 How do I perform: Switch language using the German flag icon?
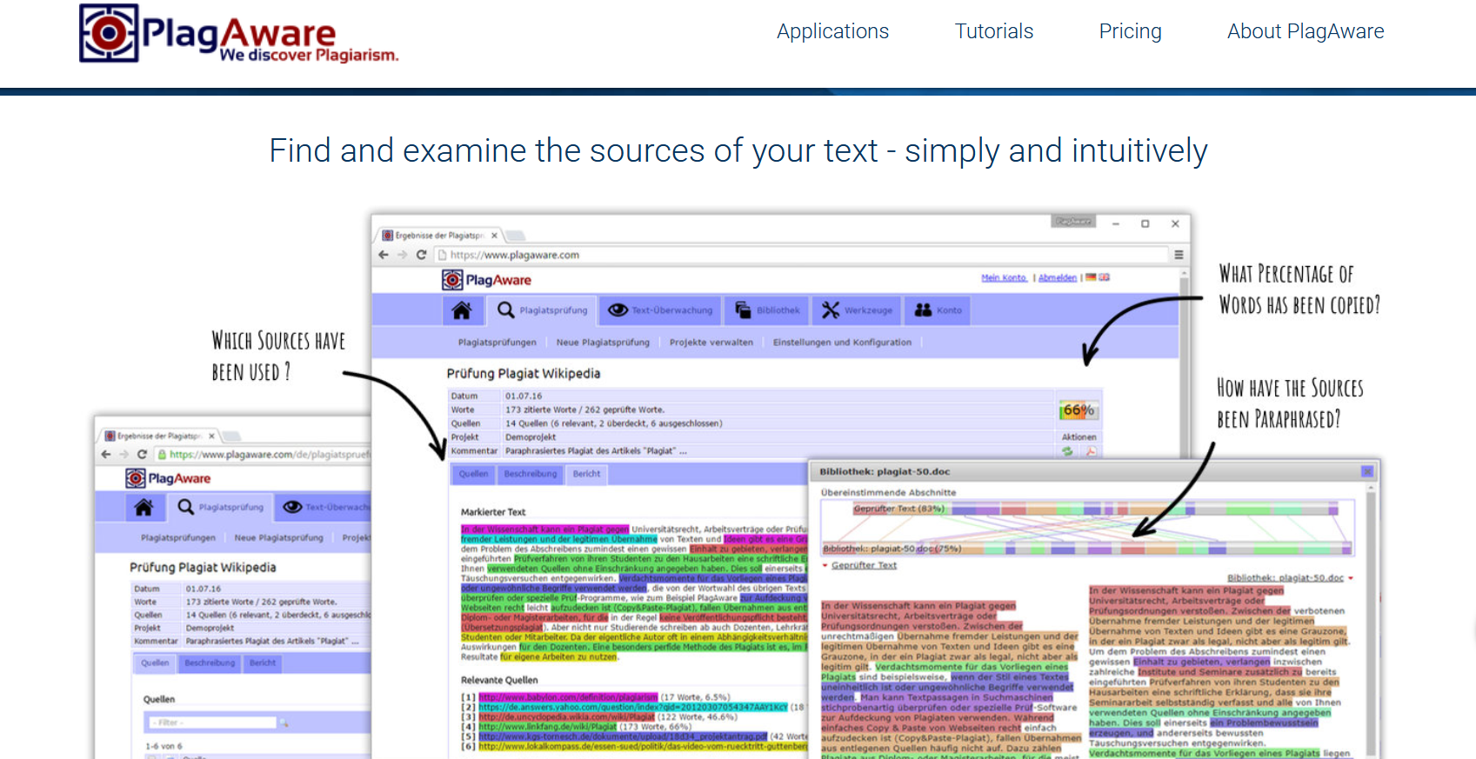[x=1092, y=277]
